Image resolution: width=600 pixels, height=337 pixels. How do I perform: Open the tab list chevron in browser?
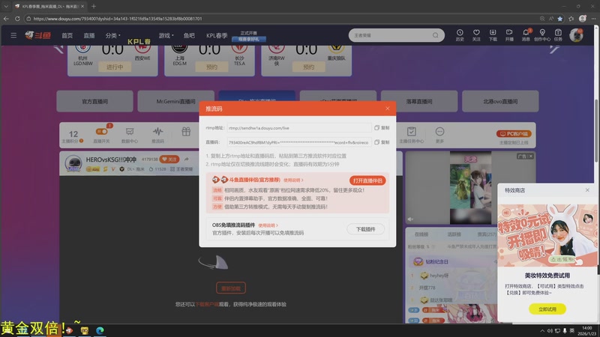pyautogui.click(x=6, y=6)
